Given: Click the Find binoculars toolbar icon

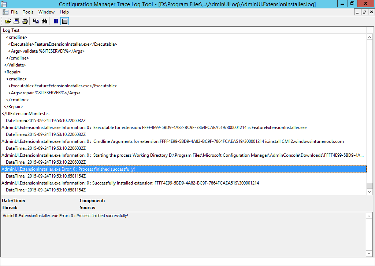Looking at the screenshot, I should point(44,21).
